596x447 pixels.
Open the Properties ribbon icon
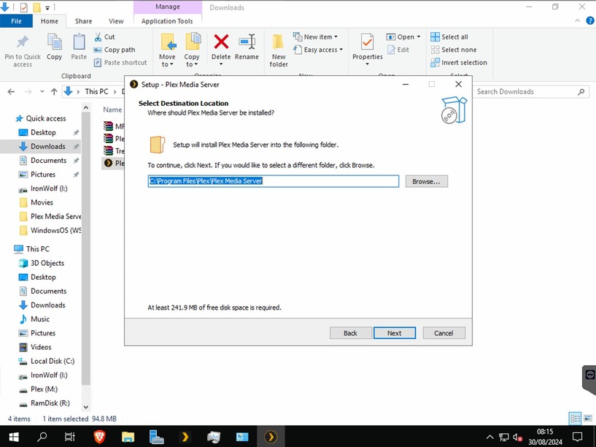(367, 42)
